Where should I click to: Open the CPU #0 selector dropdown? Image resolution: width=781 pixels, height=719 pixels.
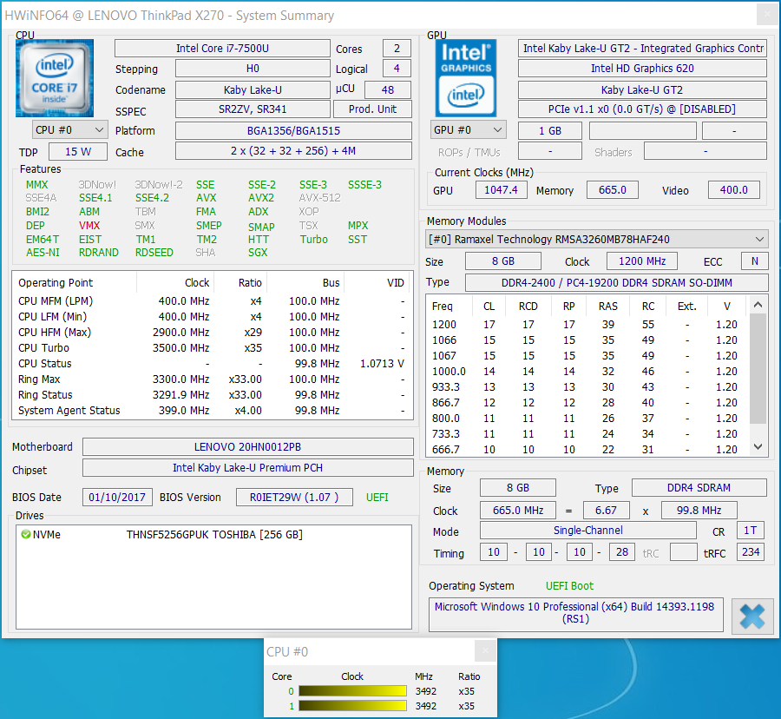click(x=69, y=130)
